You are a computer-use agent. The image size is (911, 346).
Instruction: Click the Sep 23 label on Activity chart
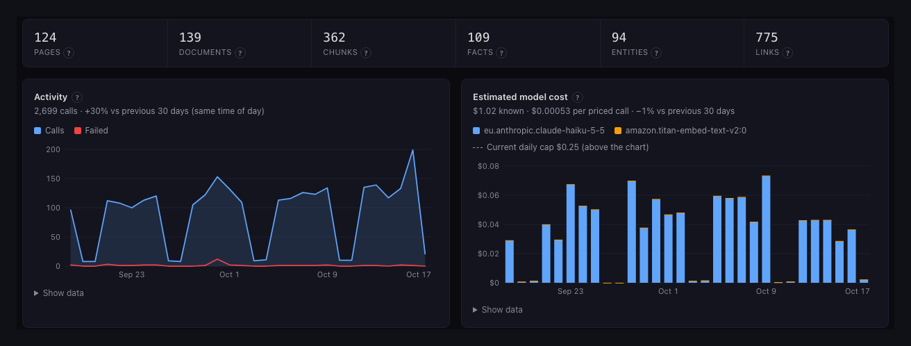pos(132,275)
